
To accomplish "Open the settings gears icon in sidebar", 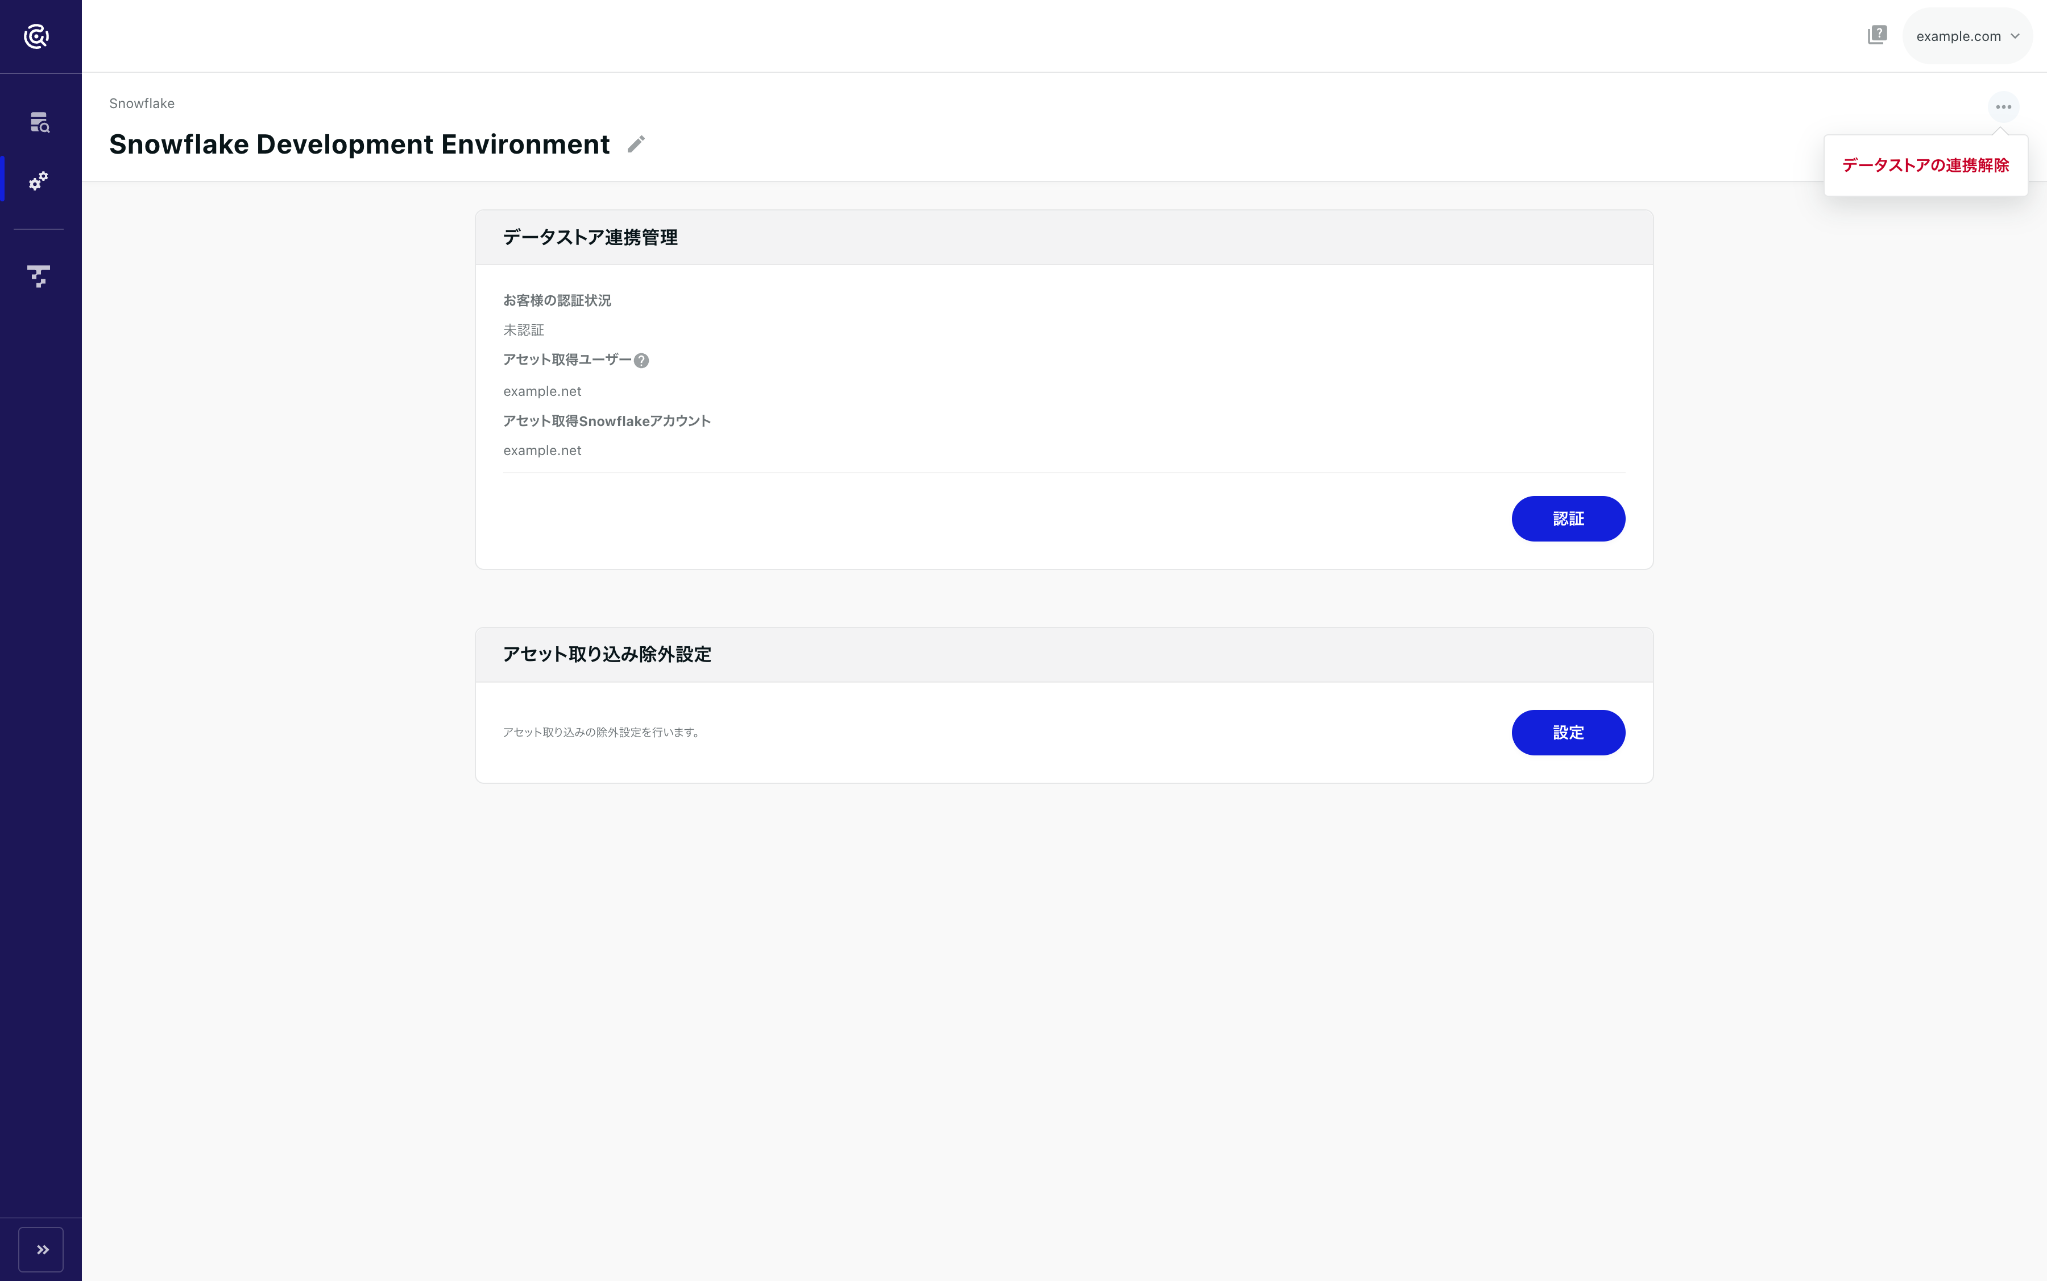I will click(39, 180).
